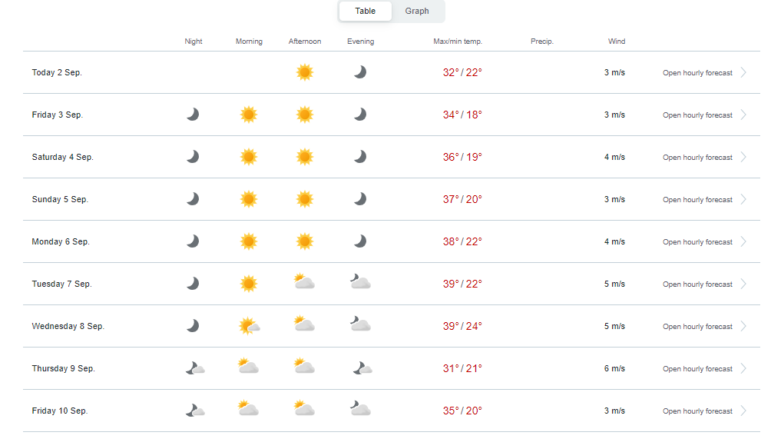Expand Thursday 9 Sep. row chevron
This screenshot has height=439, width=781.
pos(743,368)
